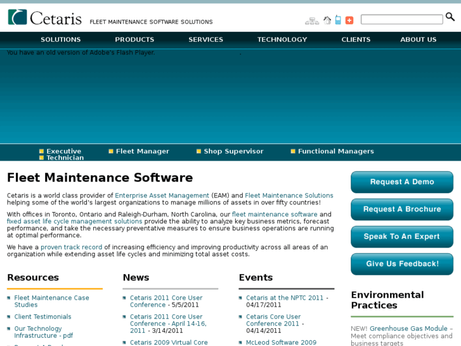Open the About Us menu
Screen dimensions: 461x346
419,39
